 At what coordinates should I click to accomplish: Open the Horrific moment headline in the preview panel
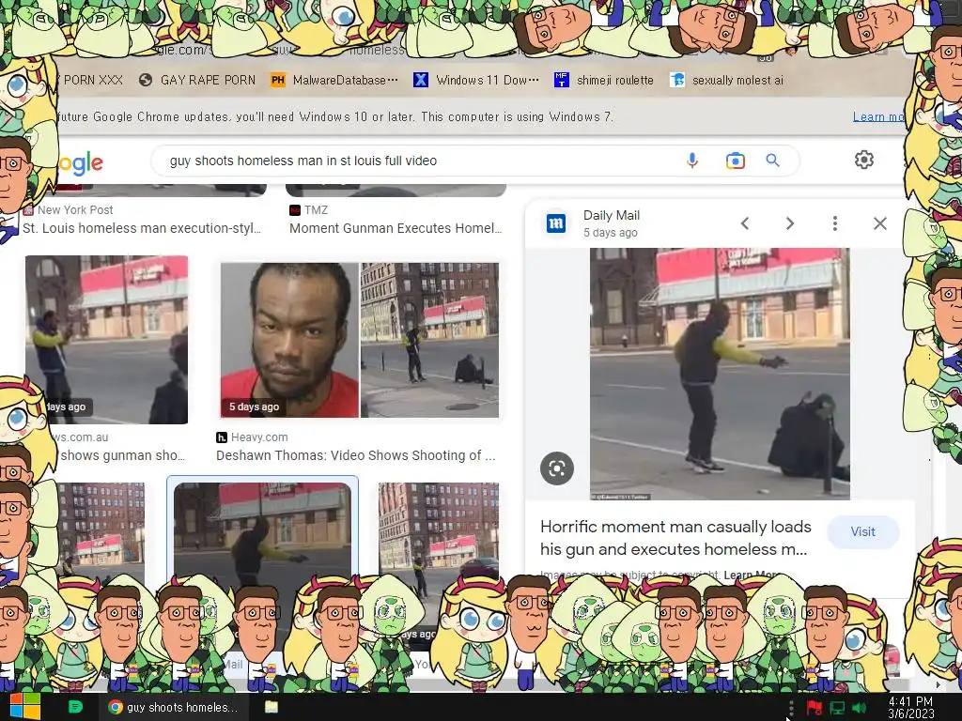pos(675,538)
